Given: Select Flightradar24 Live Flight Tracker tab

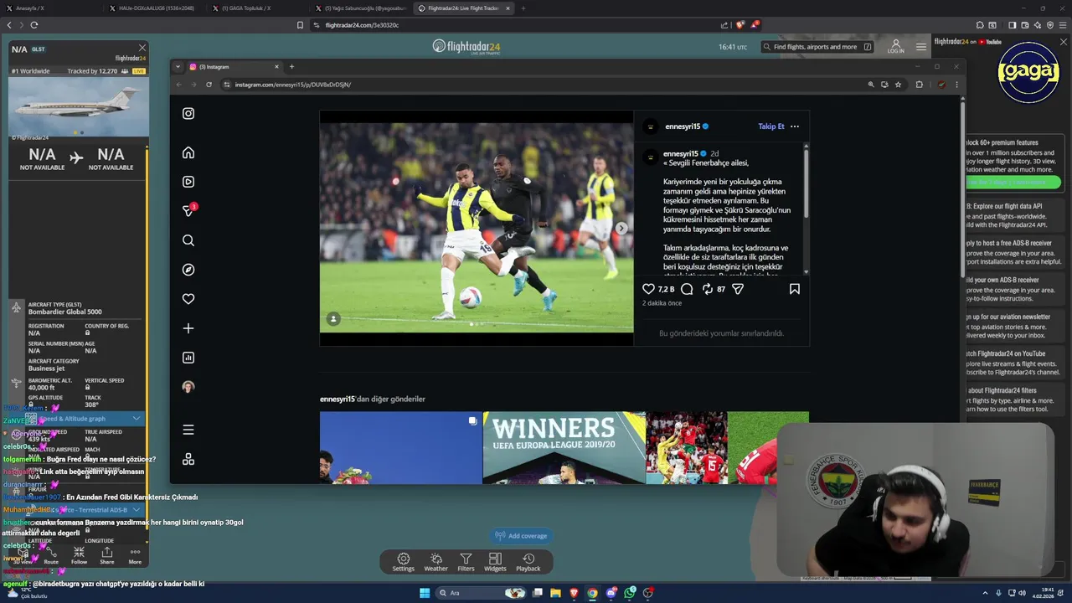Looking at the screenshot, I should tap(463, 8).
